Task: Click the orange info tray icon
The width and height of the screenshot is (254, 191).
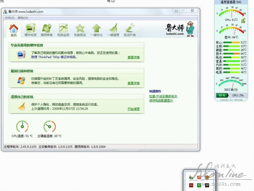Action: tap(207, 177)
